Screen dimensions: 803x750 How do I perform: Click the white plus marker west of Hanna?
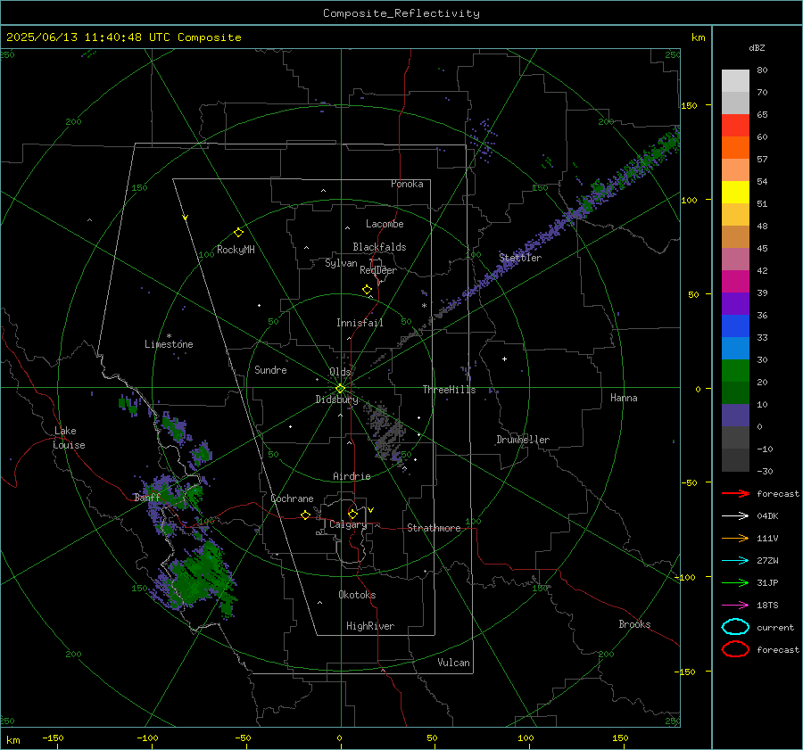[504, 359]
